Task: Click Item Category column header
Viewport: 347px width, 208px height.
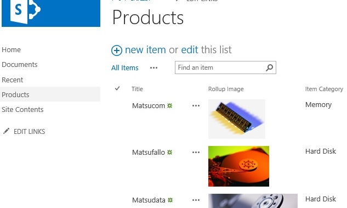Action: pos(324,89)
